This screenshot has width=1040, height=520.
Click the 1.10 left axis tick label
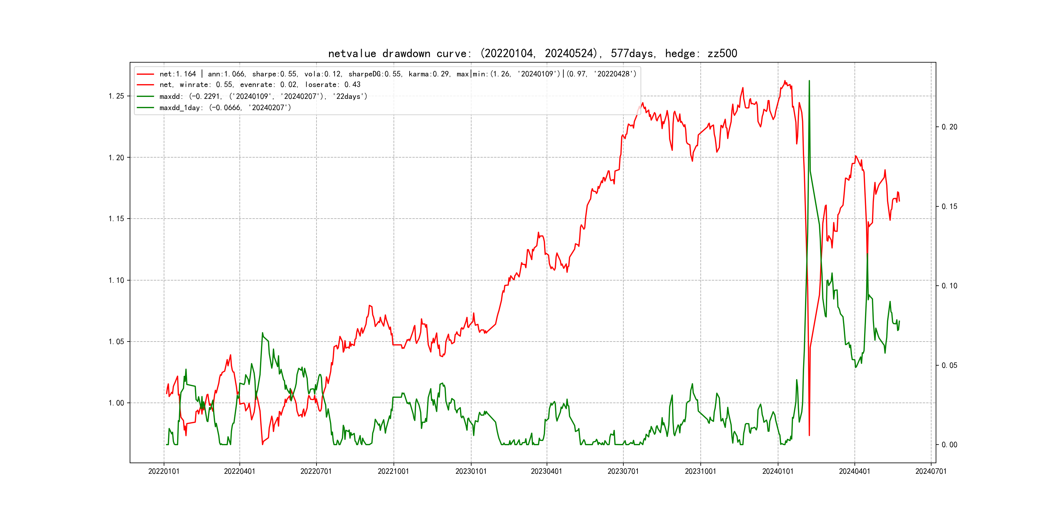point(116,280)
